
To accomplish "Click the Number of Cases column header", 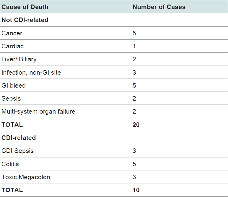I will pyautogui.click(x=179, y=7).
